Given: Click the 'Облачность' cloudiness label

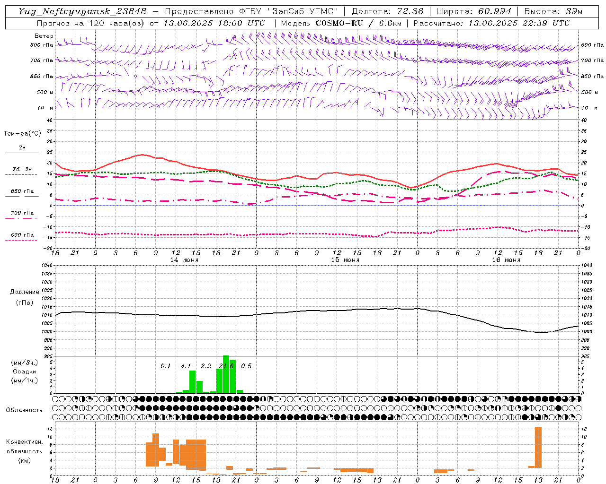Looking at the screenshot, I should pyautogui.click(x=24, y=410).
